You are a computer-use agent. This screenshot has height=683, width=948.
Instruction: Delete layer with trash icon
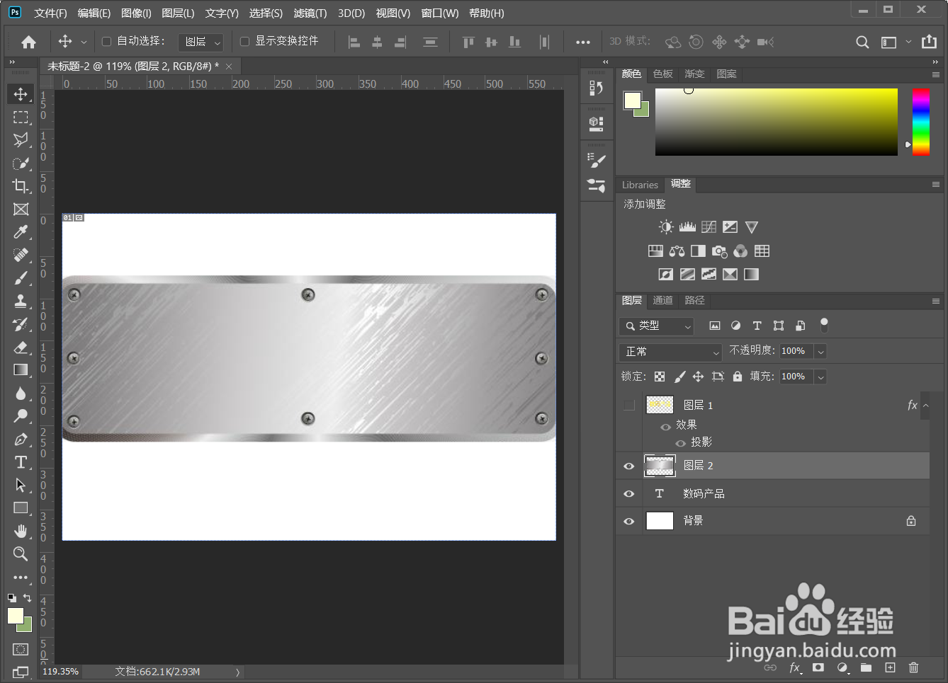click(914, 667)
